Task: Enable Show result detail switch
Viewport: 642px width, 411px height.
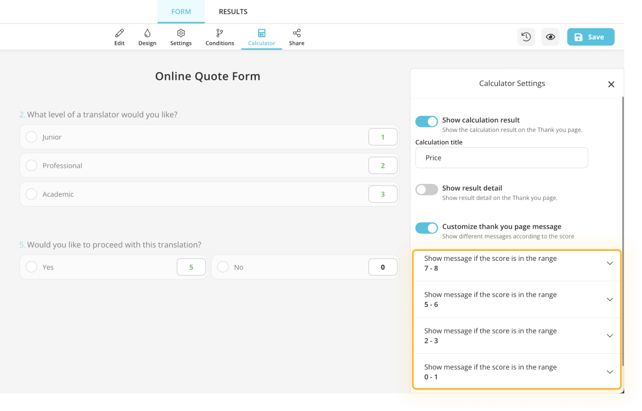Action: pyautogui.click(x=427, y=189)
